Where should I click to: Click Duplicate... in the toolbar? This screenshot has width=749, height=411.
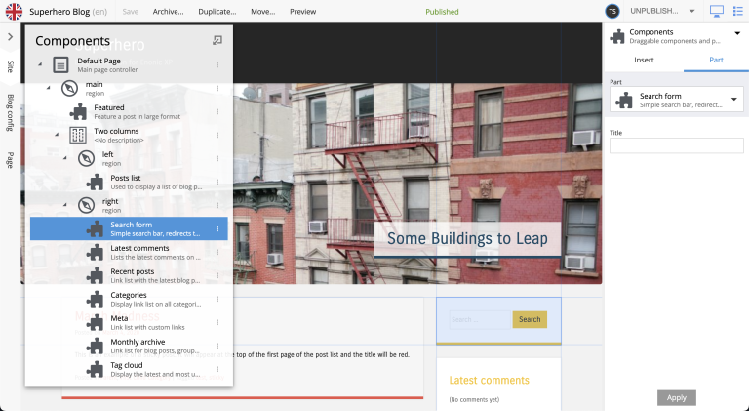(x=217, y=12)
